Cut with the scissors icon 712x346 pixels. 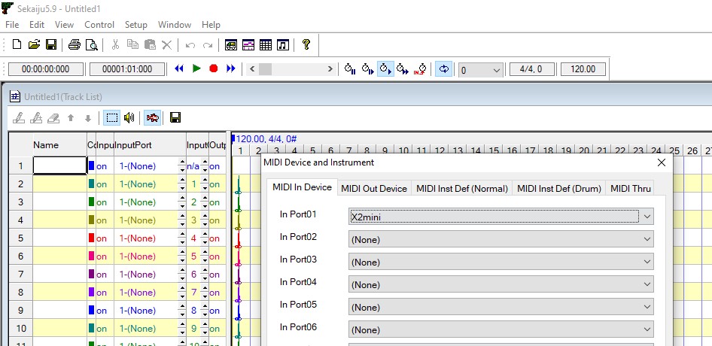[x=115, y=44]
